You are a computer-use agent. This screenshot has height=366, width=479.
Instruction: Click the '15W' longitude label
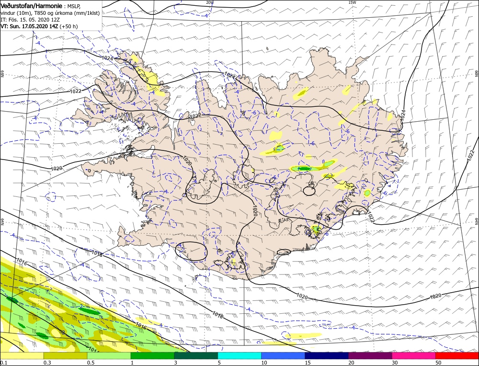352,2
